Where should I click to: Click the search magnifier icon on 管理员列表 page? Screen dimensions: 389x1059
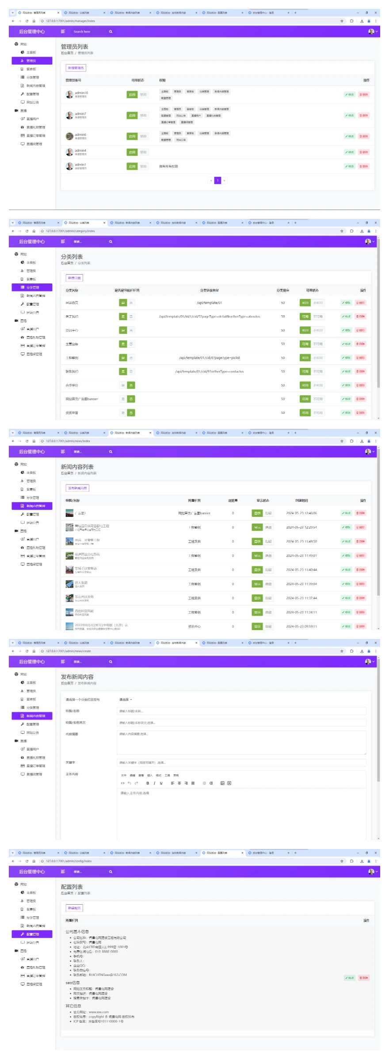[x=111, y=31]
